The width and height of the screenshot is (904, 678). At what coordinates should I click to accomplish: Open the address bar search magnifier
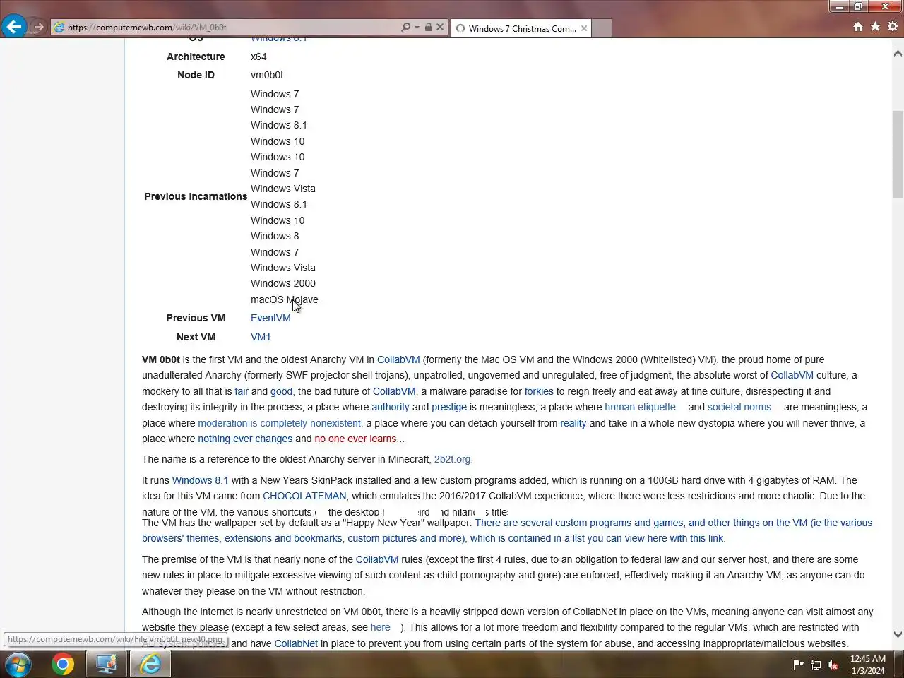(405, 27)
